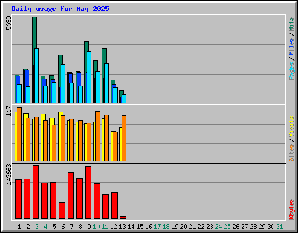298x233 pixels.
Task: Click day label 24 on x-axis
Action: click(218, 227)
